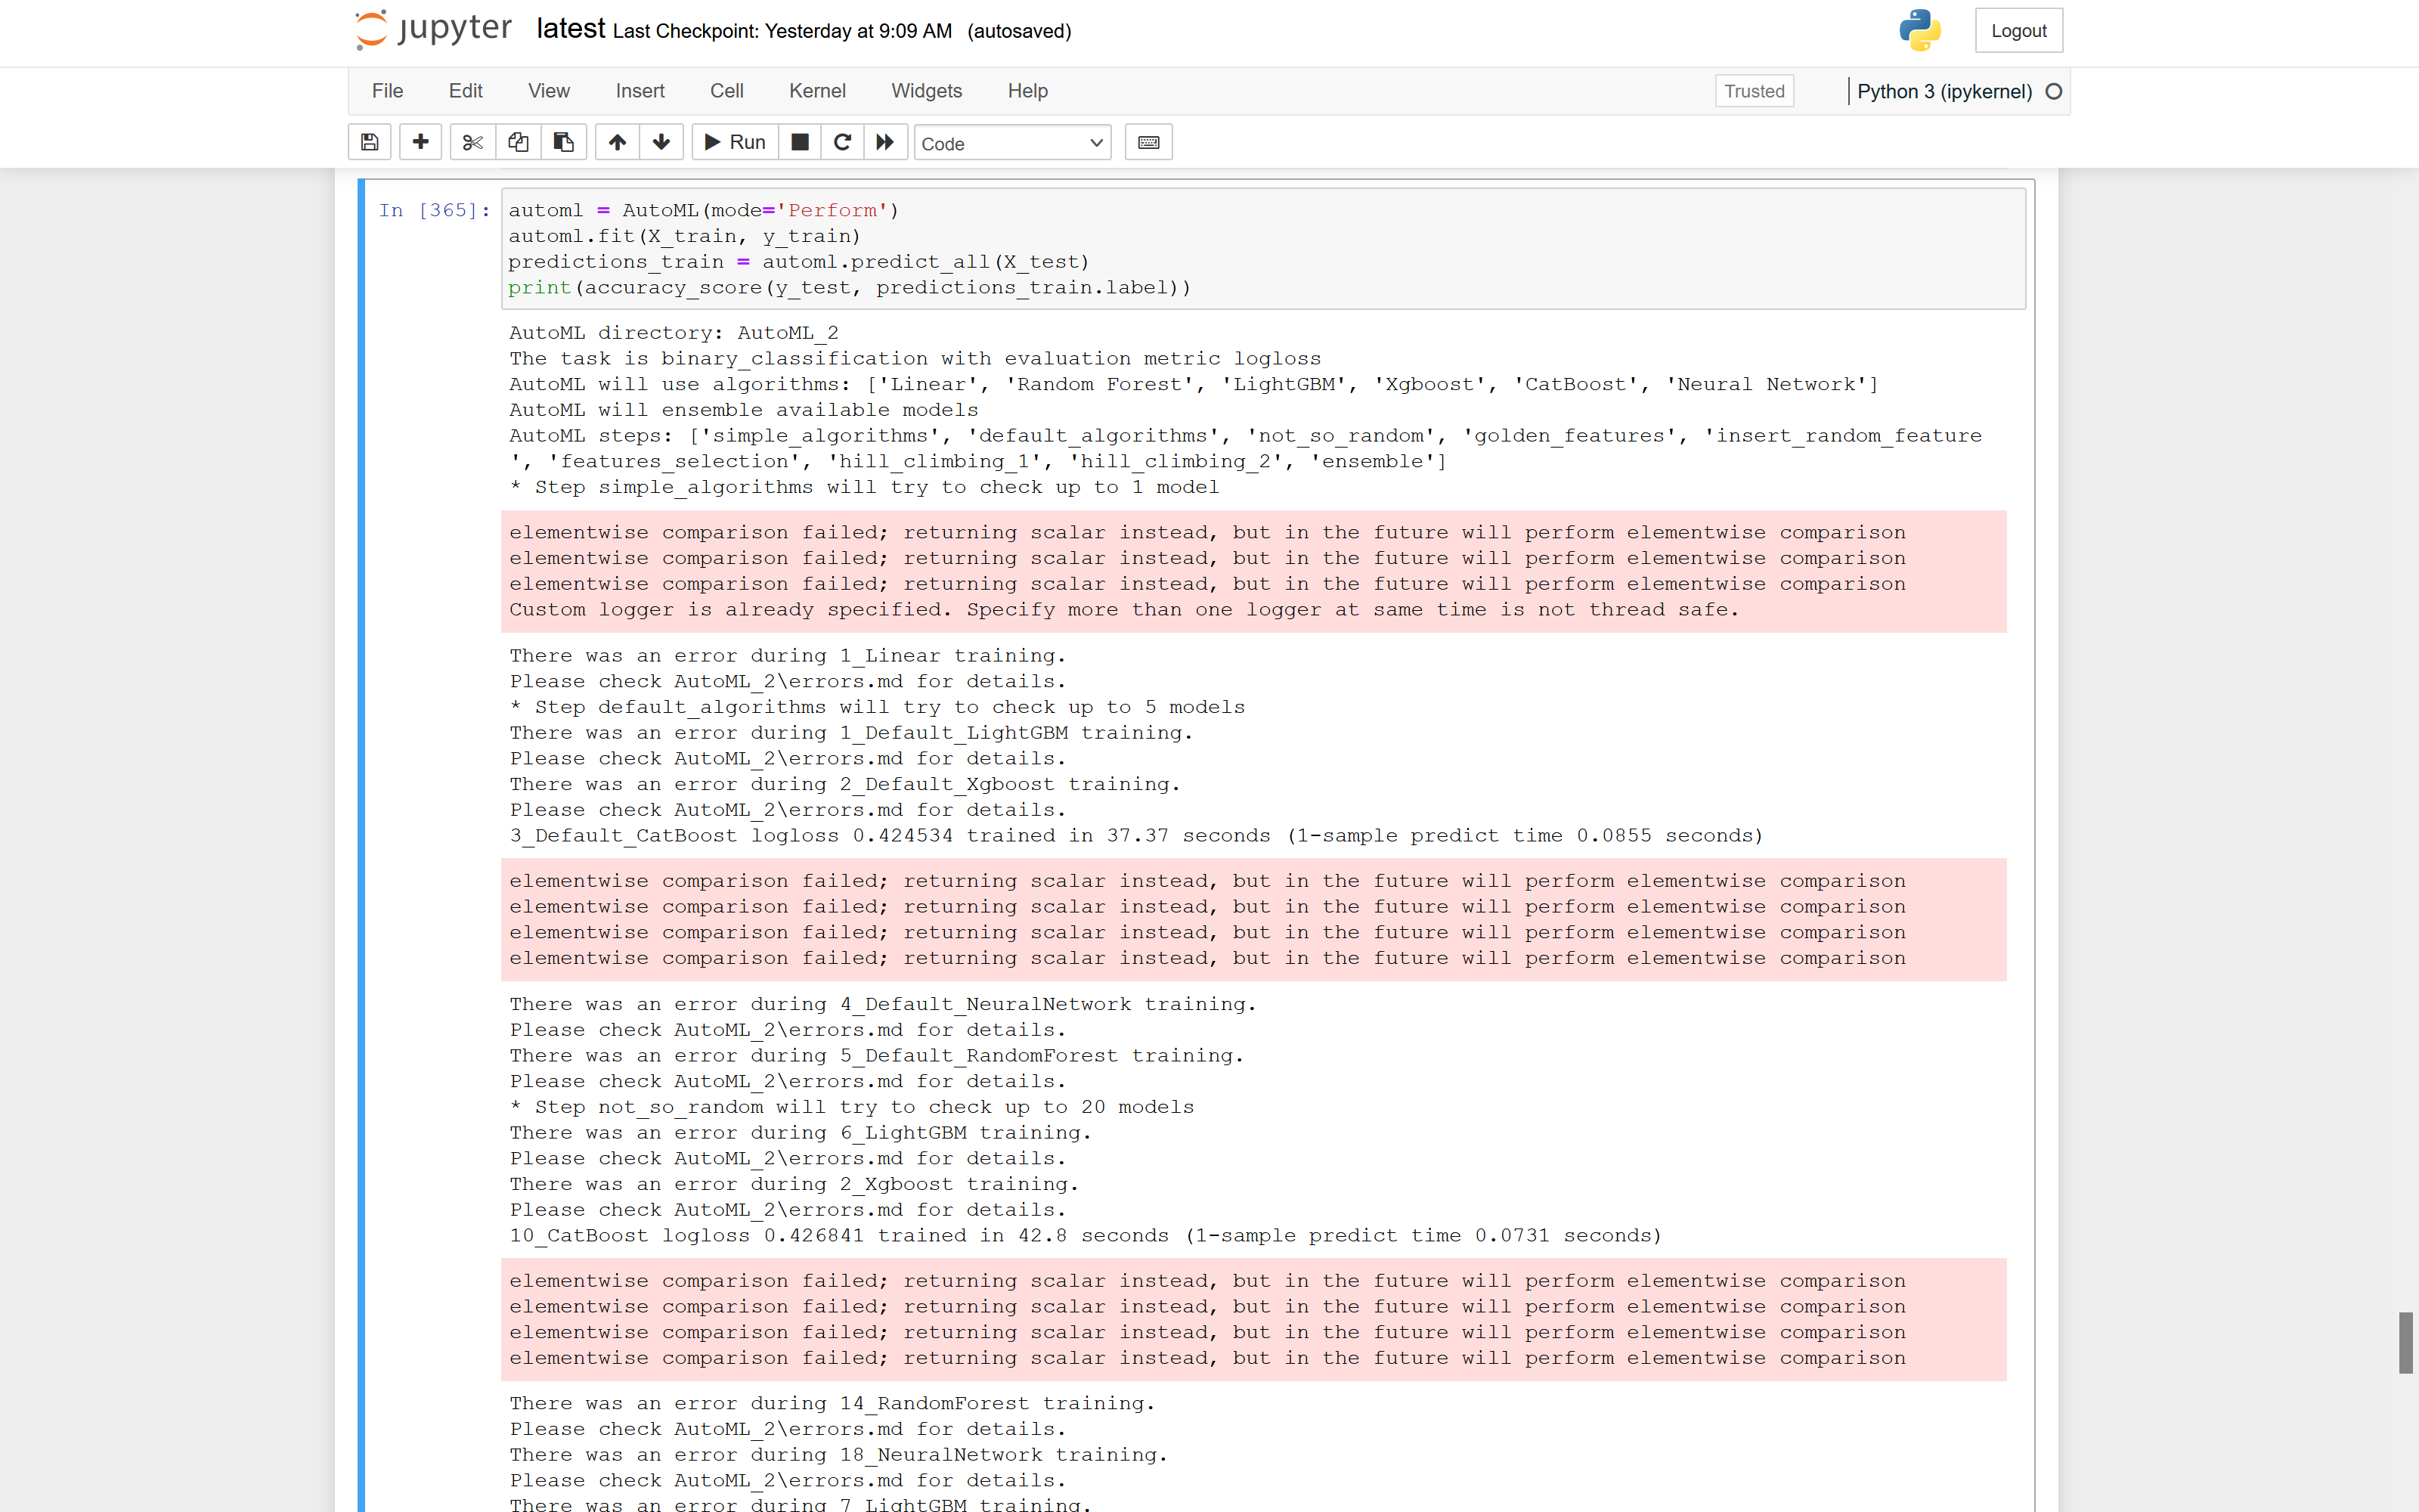Screen dimensions: 2419x1512
Task: Rename the notebook by clicking the latest title
Action: (x=571, y=29)
